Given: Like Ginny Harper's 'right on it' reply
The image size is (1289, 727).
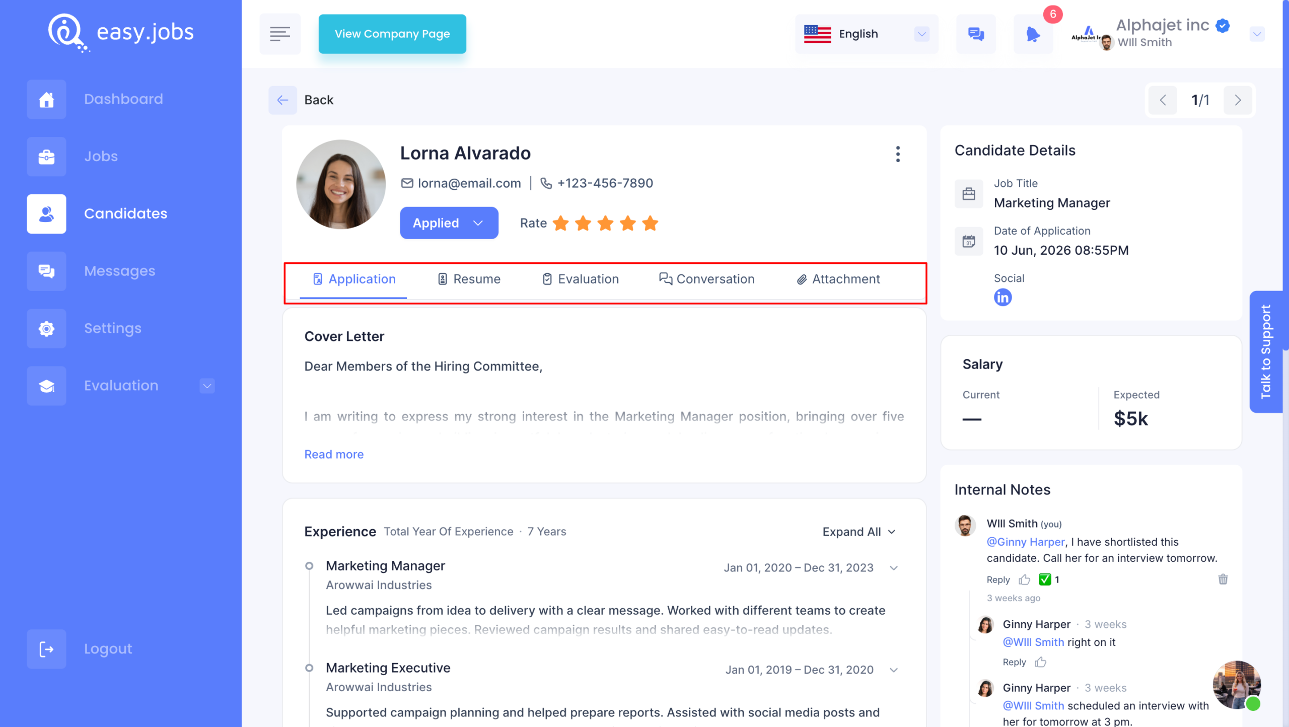Looking at the screenshot, I should [1040, 663].
